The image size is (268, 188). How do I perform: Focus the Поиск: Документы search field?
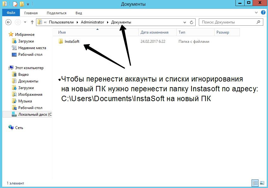[x=231, y=22]
